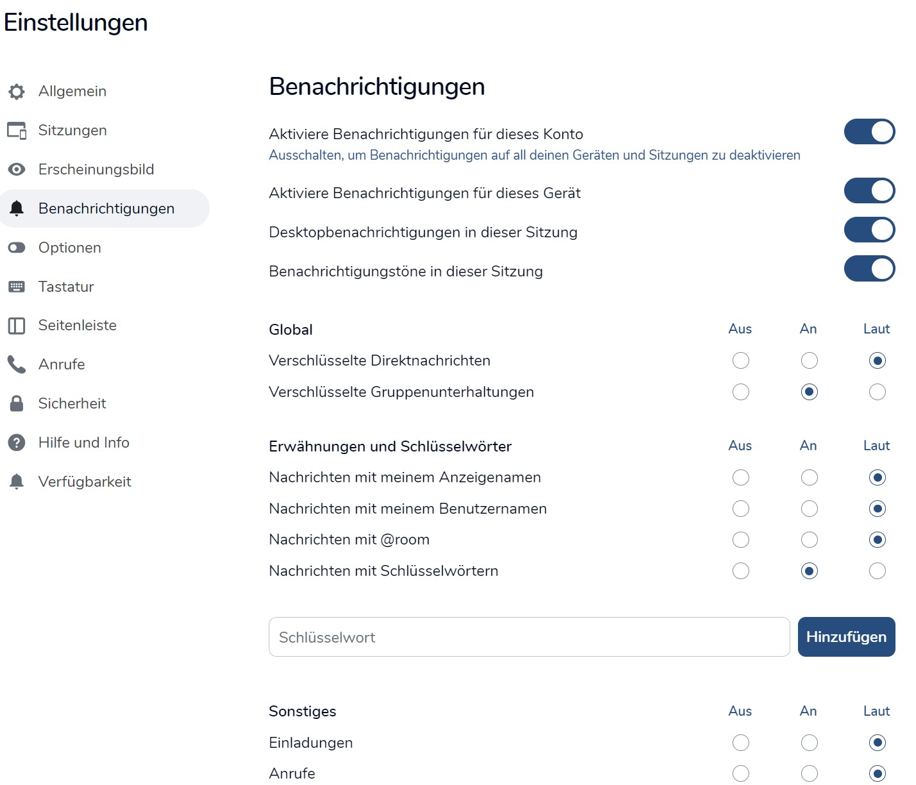Click the bell icon next to Verfügbarkeit
Viewport: 916px width, 785px height.
[17, 482]
